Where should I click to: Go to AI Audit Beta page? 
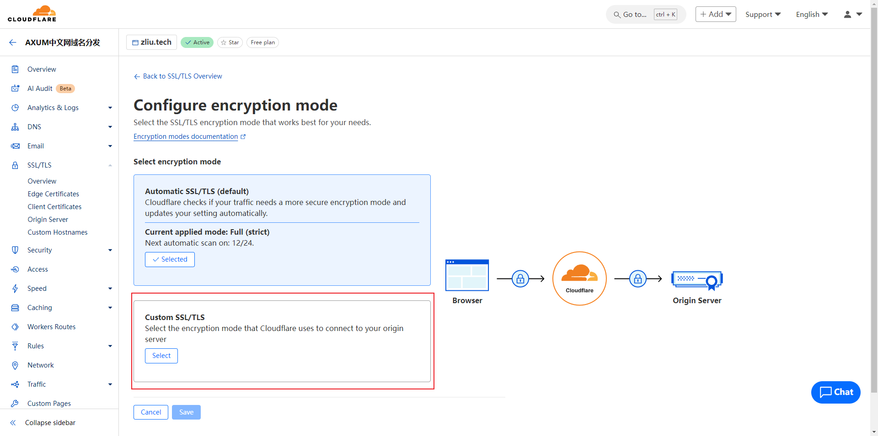click(x=51, y=89)
